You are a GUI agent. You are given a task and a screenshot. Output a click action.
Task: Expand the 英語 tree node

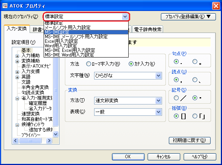pyautogui.click(x=17, y=77)
